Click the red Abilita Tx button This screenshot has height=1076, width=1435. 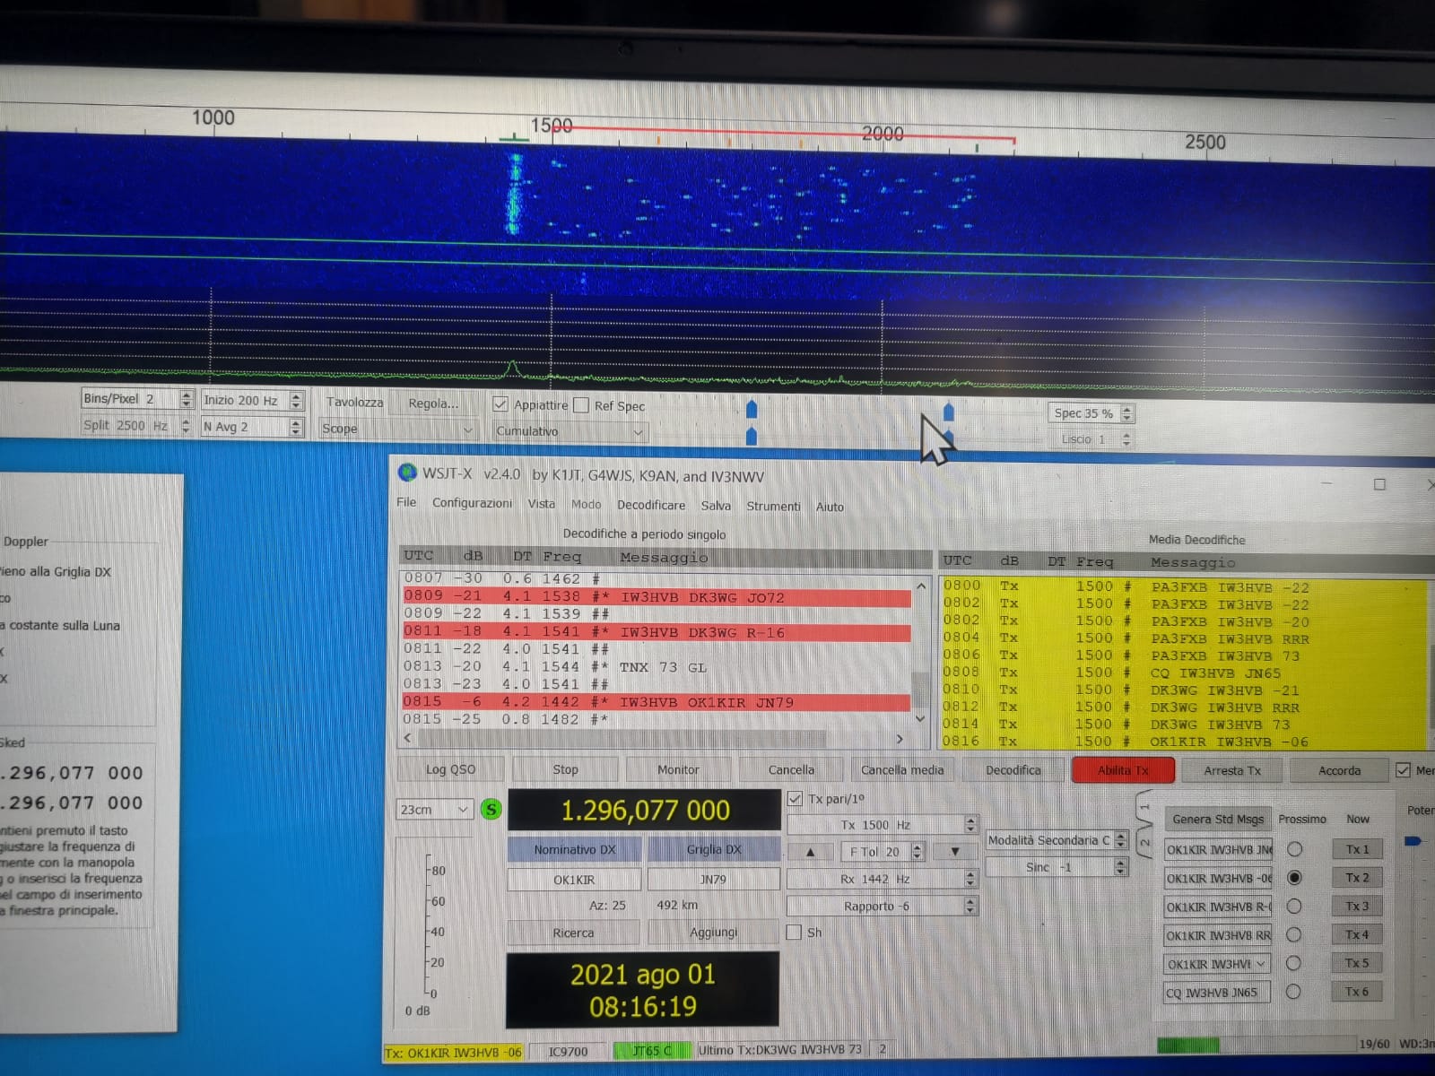point(1123,770)
